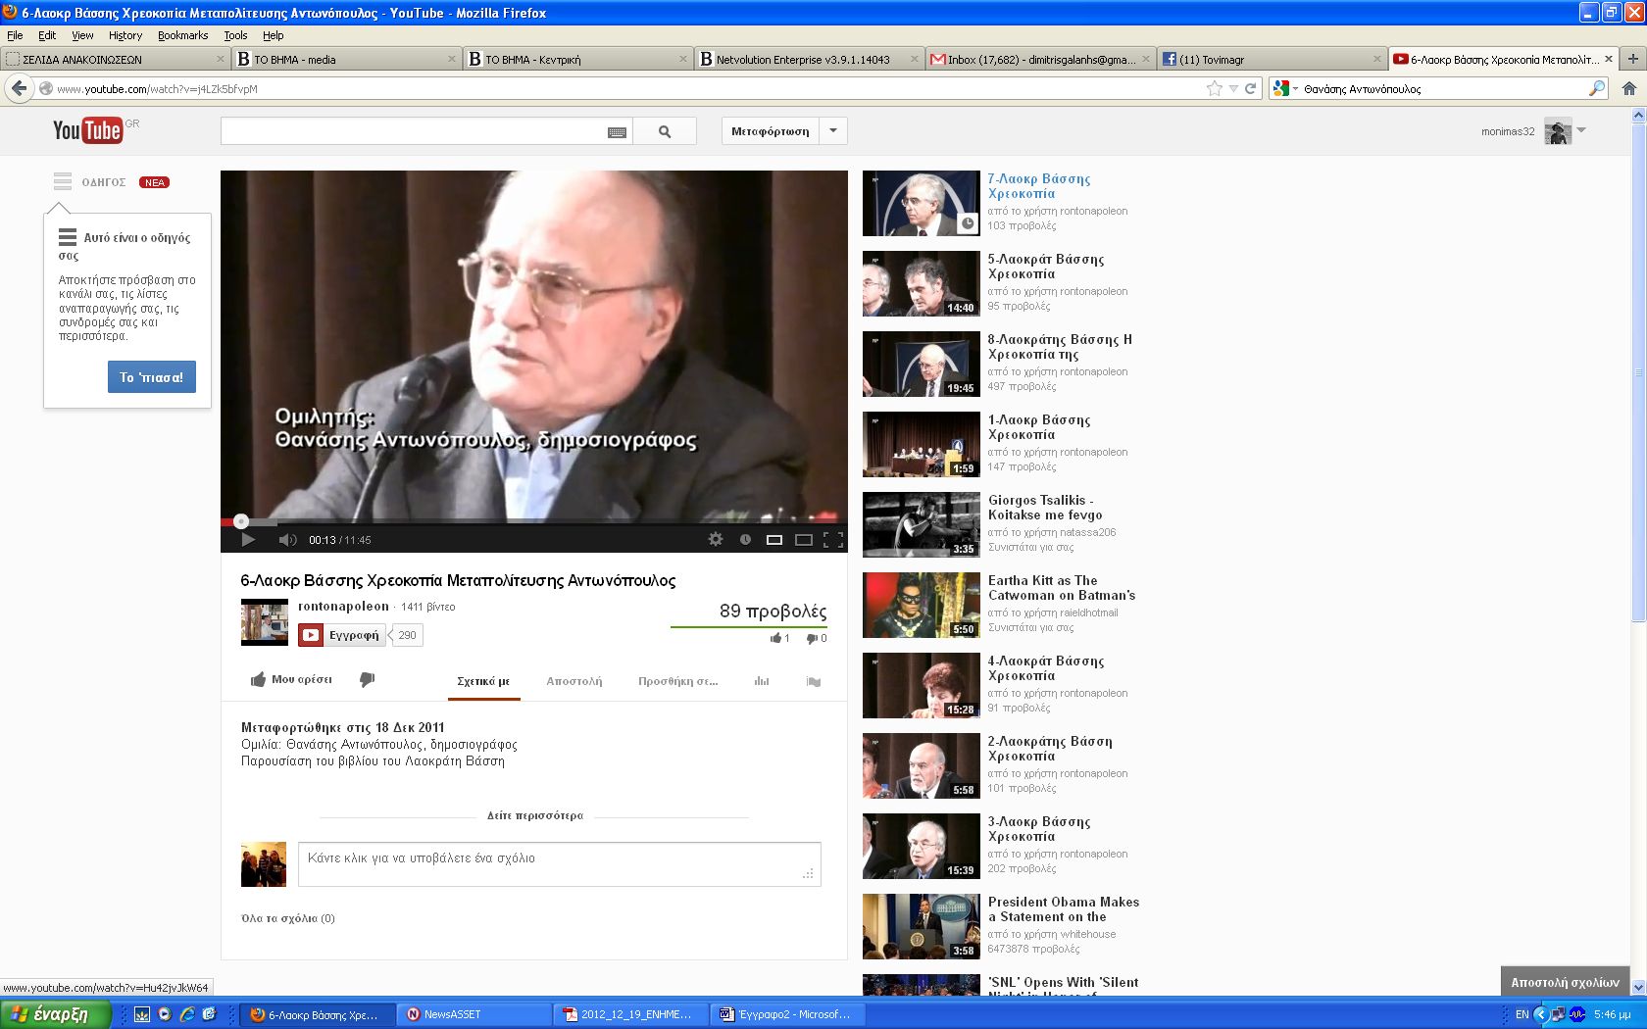Enter fullscreen video mode
The image size is (1647, 1029).
click(x=833, y=539)
